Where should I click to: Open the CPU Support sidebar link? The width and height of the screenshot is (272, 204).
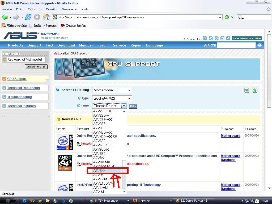[x=17, y=79]
